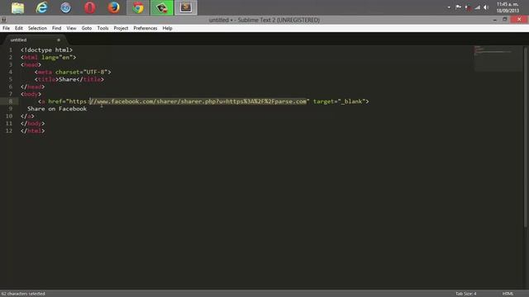
Task: Click the opening head tag on line 3
Action: [x=31, y=64]
